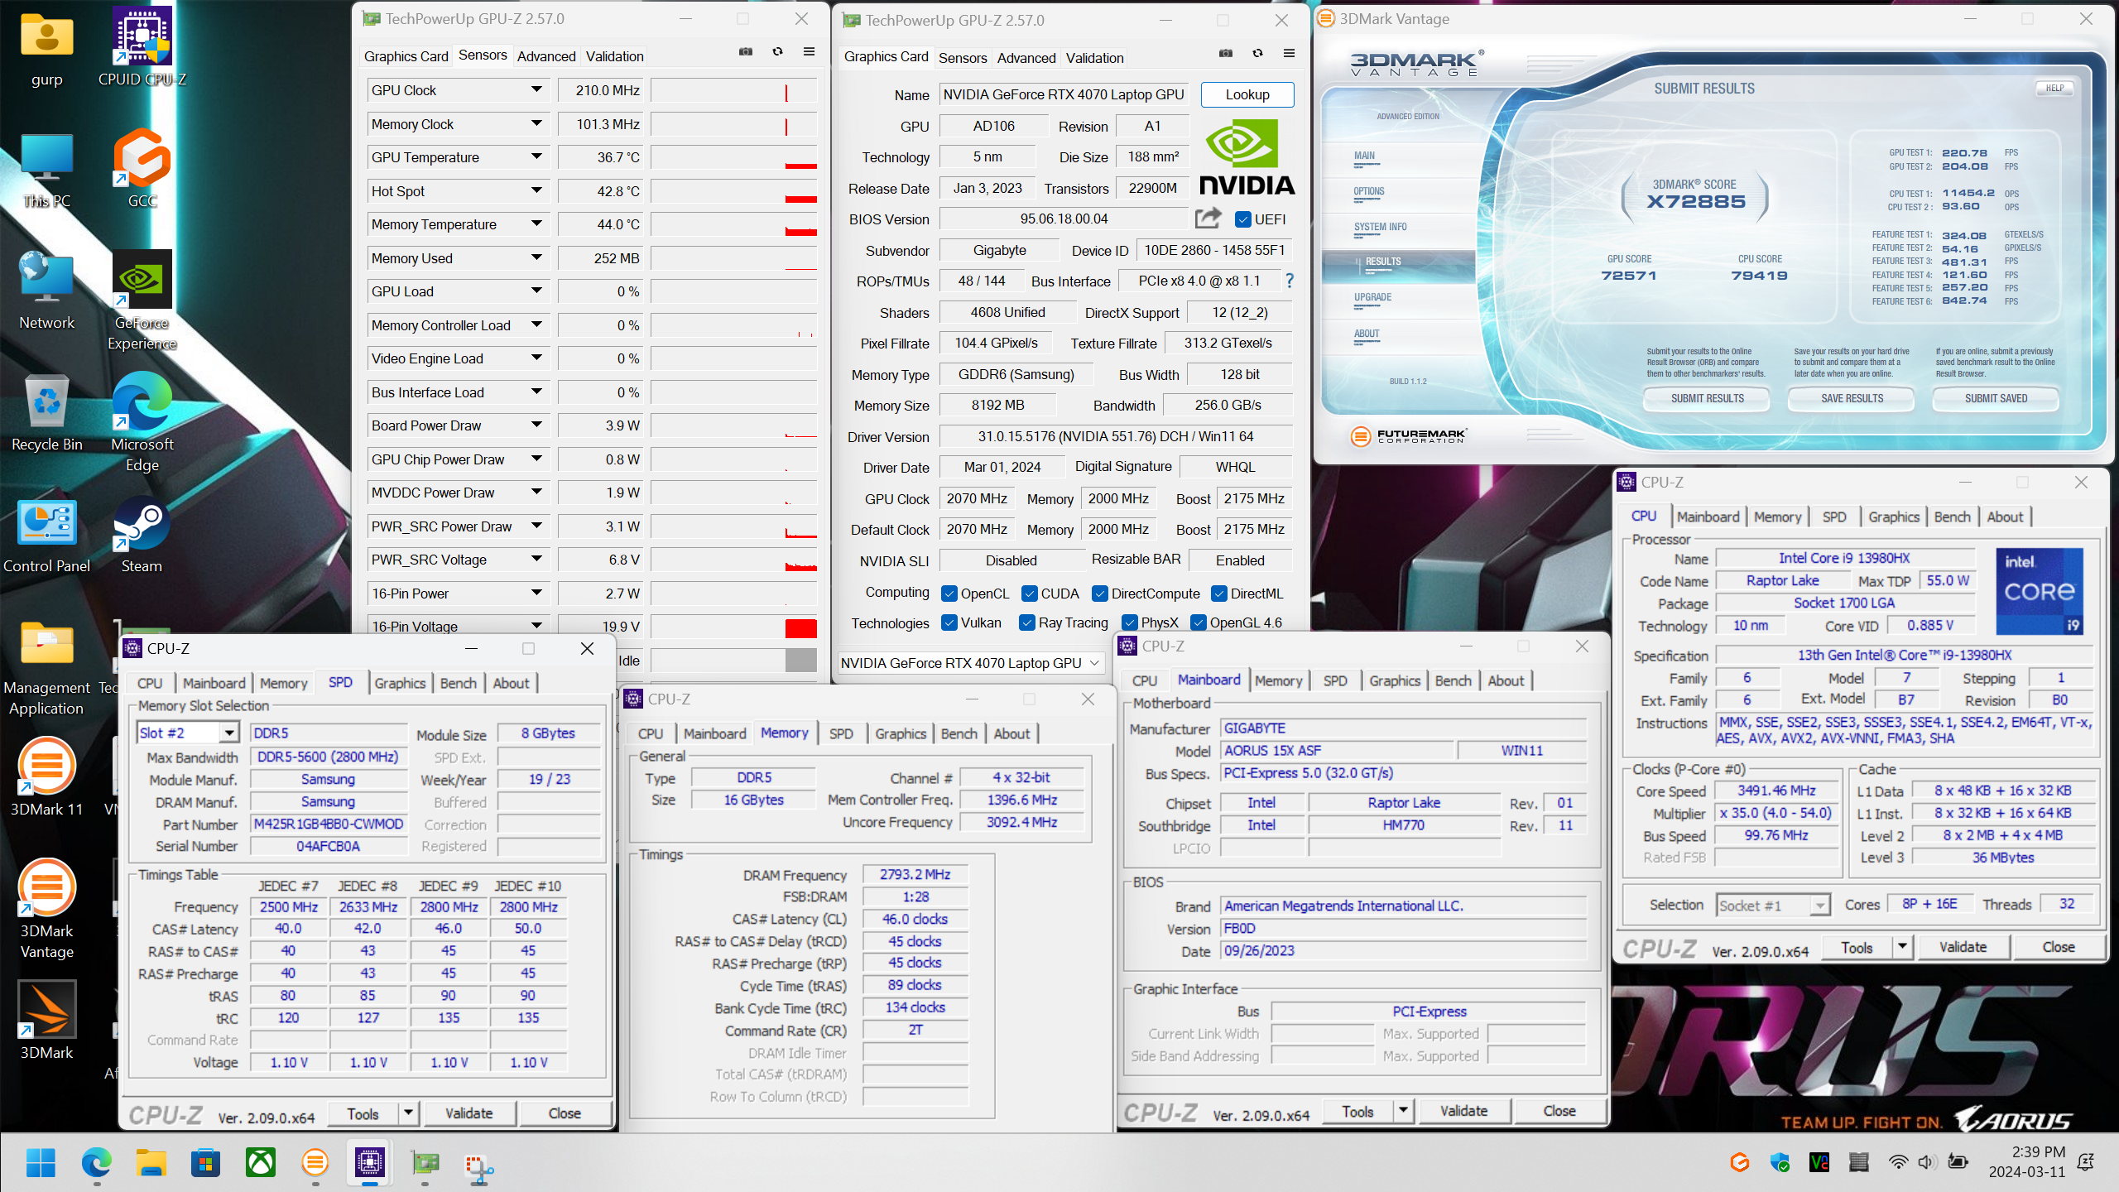The width and height of the screenshot is (2119, 1192).
Task: Open 3DMark 11 desktop shortcut
Action: click(x=47, y=776)
